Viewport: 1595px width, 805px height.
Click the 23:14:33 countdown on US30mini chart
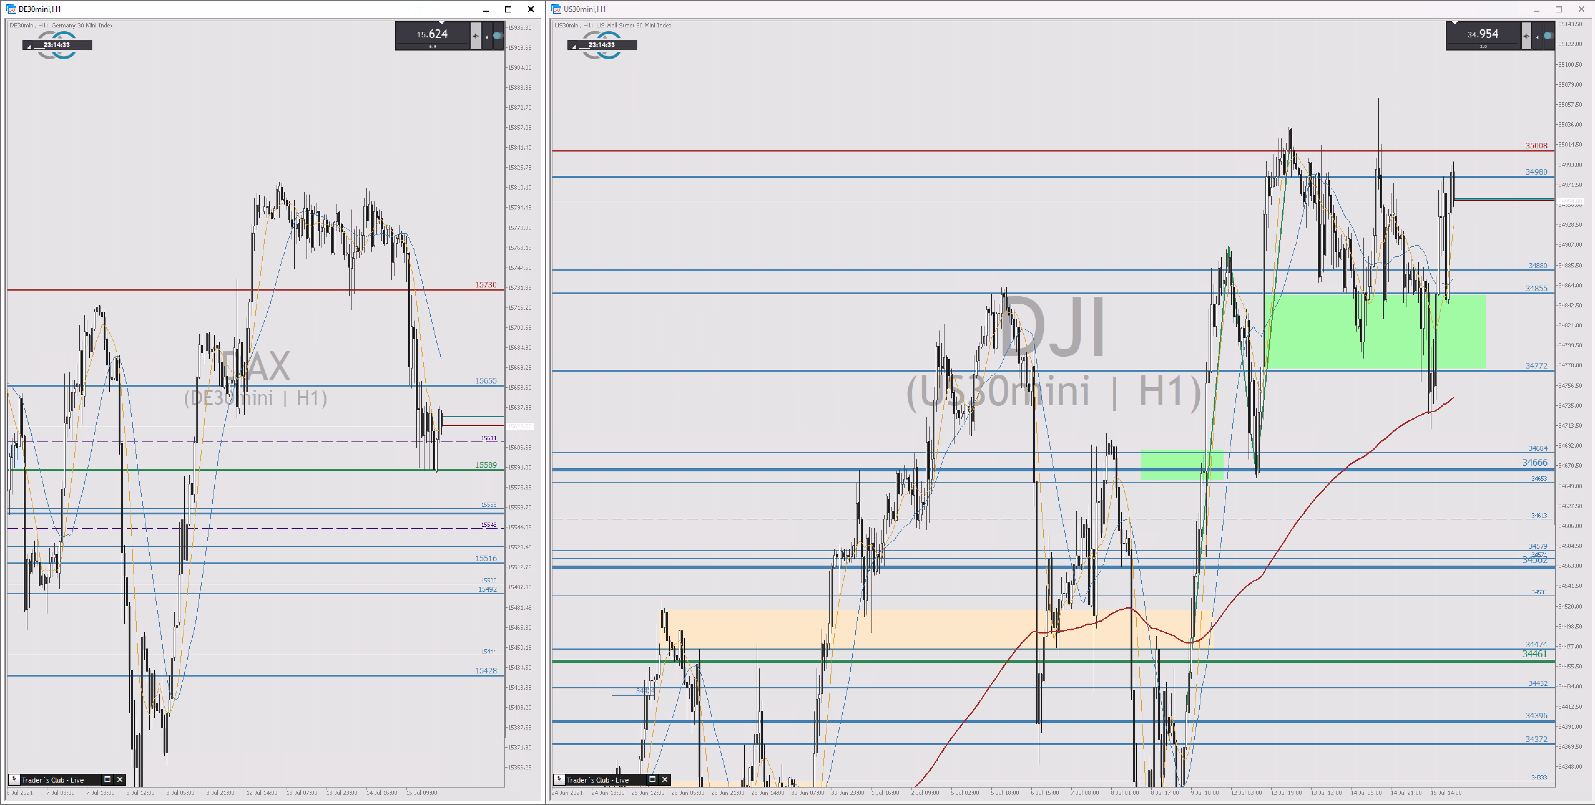(x=602, y=45)
